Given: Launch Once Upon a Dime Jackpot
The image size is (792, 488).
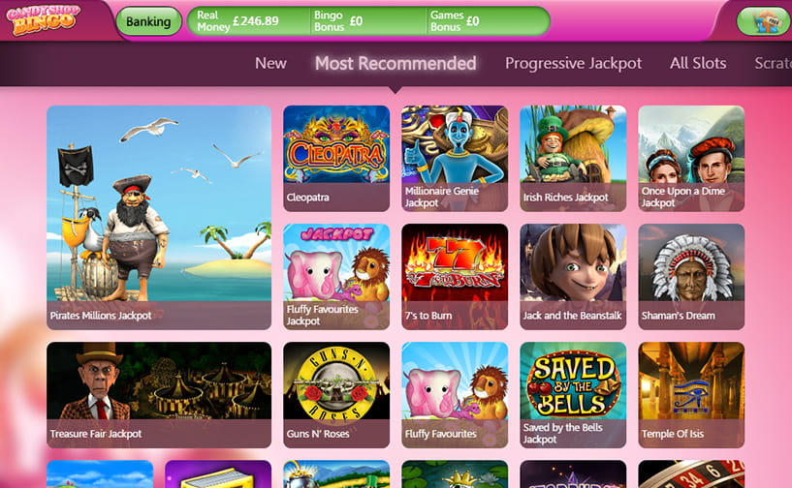Looking at the screenshot, I should click(691, 159).
